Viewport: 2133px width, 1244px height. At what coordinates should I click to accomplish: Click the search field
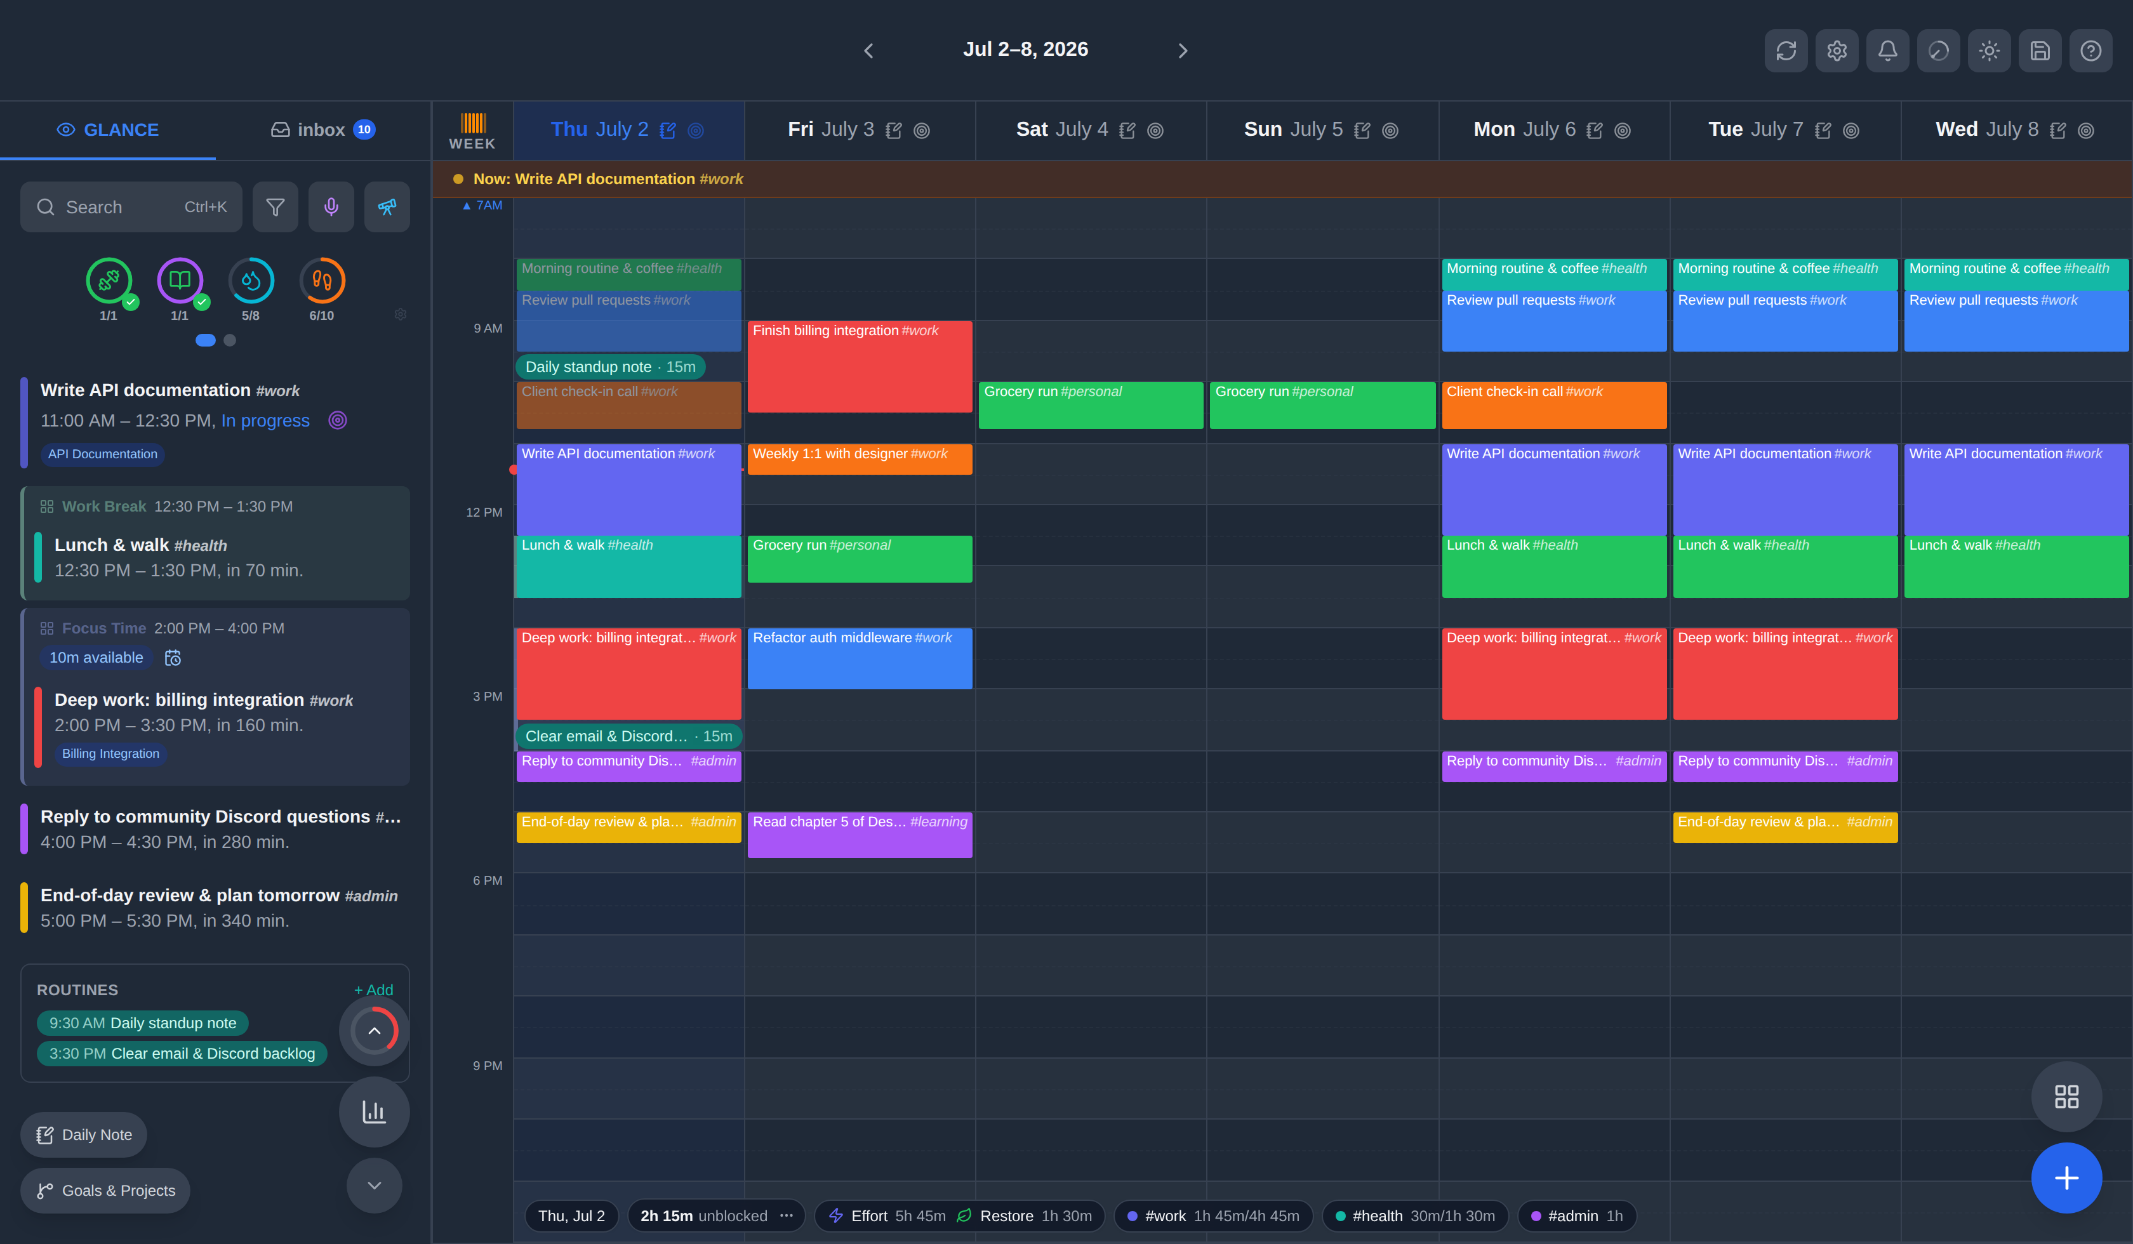pos(131,208)
